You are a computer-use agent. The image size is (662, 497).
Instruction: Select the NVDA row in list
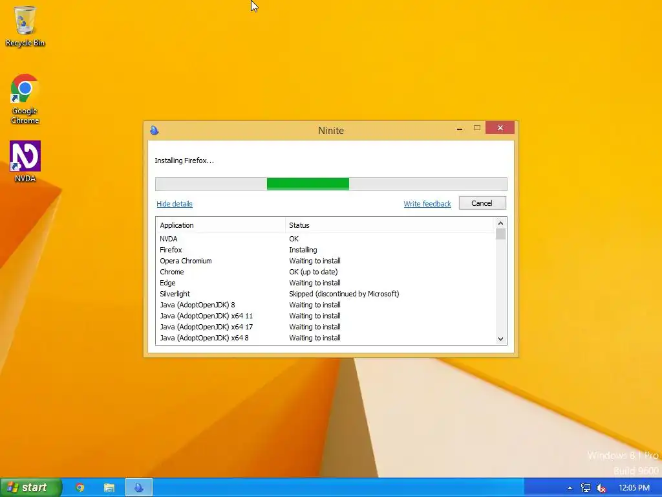coord(325,239)
